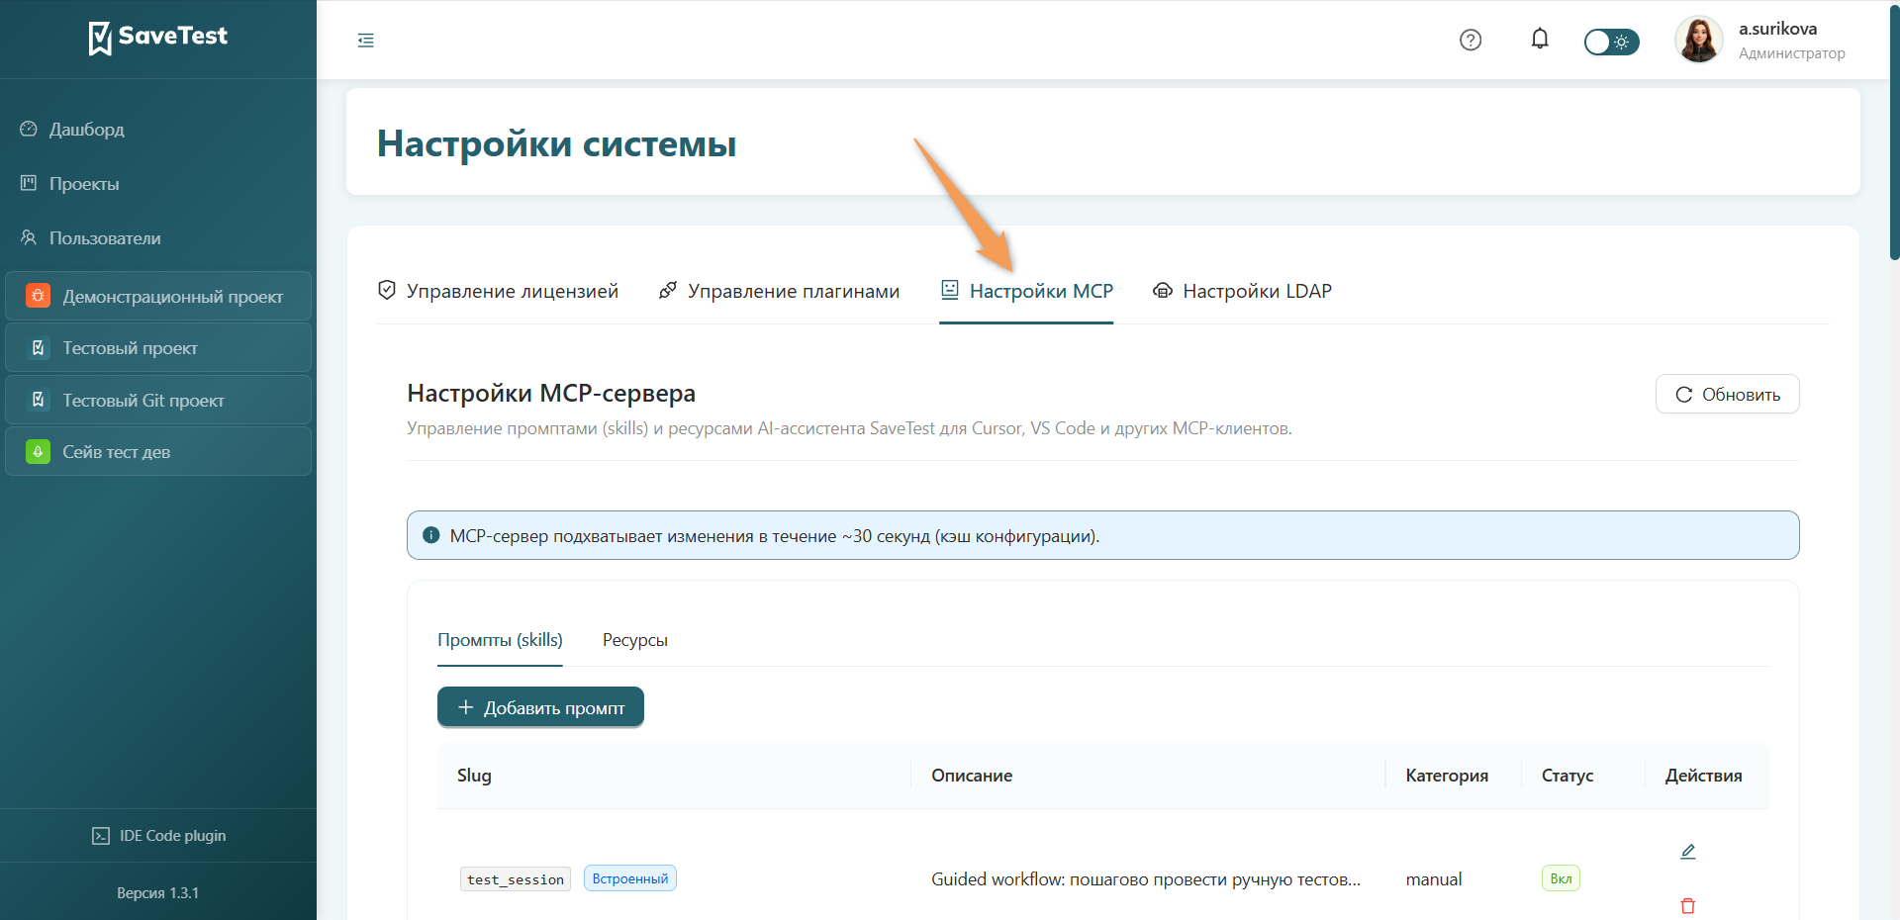
Task: Delete test_session prompt with trash icon
Action: tap(1688, 906)
